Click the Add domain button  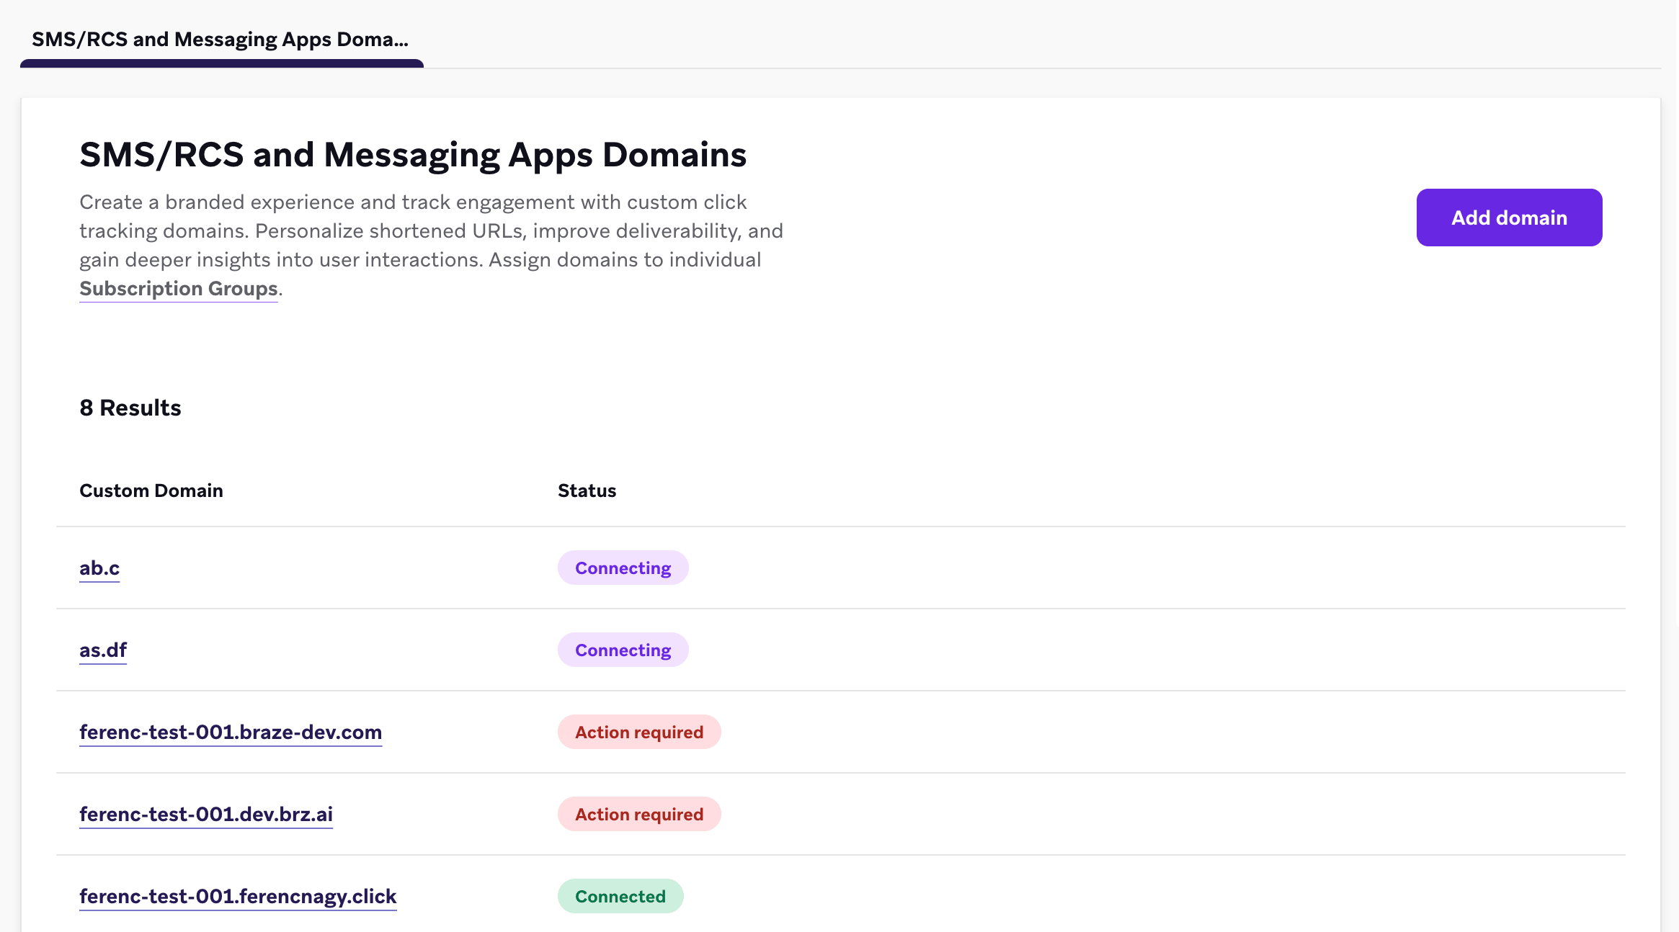coord(1508,217)
